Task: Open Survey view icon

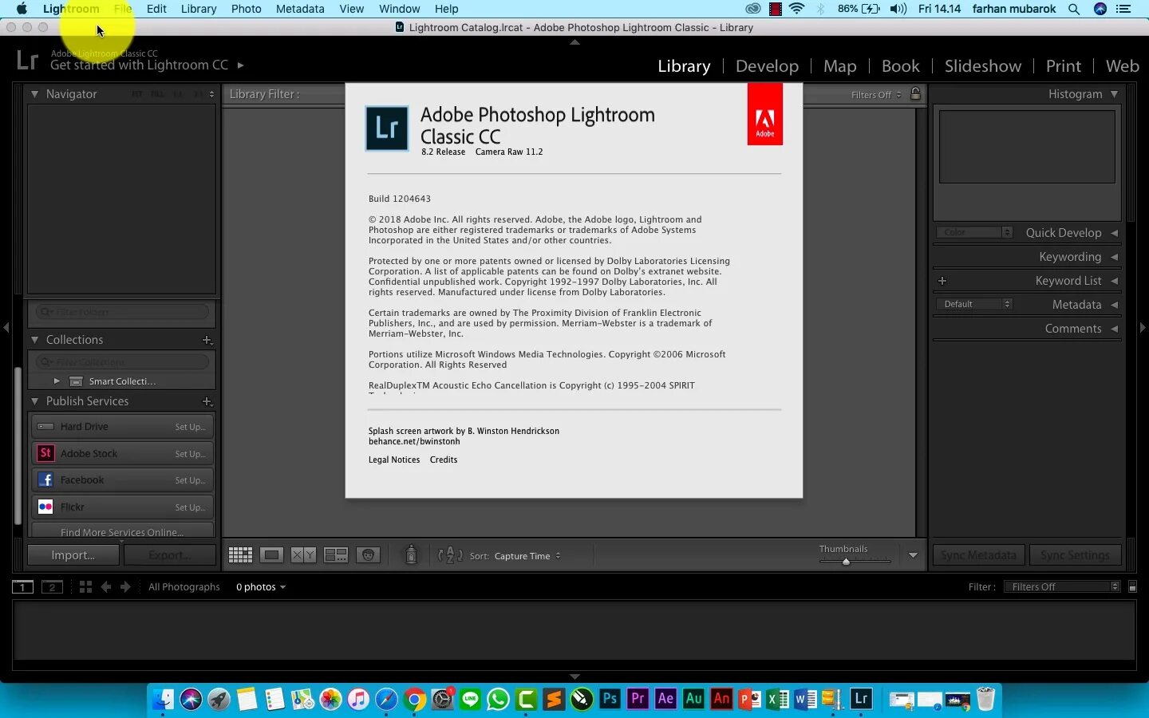Action: (x=336, y=555)
